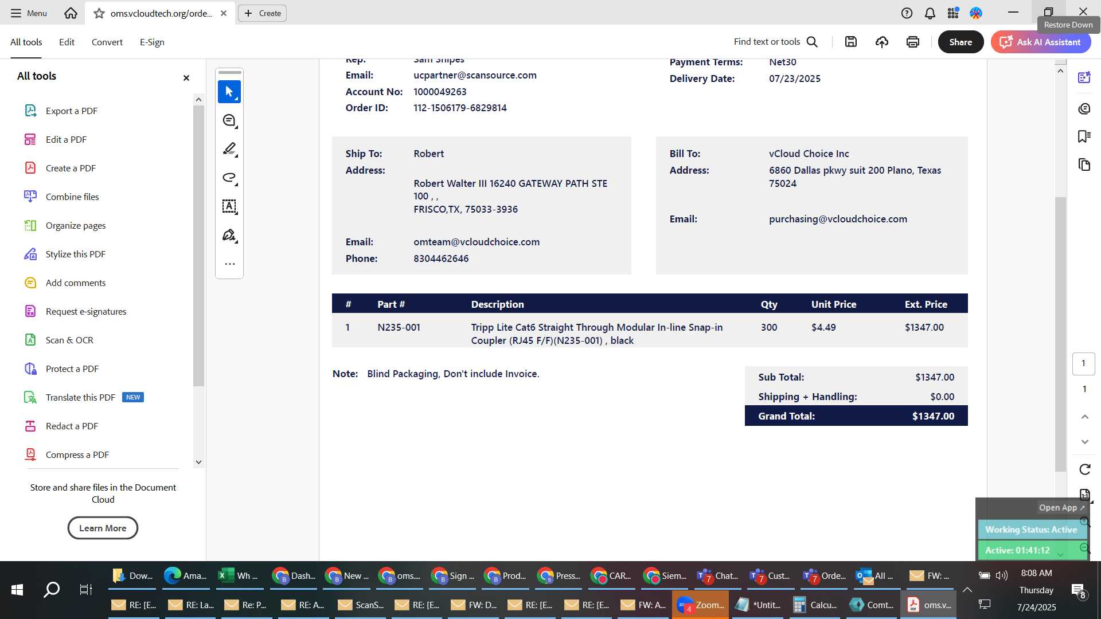Select Stylize this PDF tool
1101x619 pixels.
coord(65,254)
